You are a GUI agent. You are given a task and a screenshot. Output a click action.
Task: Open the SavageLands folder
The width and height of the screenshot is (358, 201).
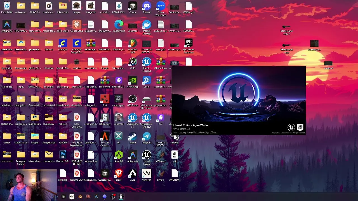(49, 138)
